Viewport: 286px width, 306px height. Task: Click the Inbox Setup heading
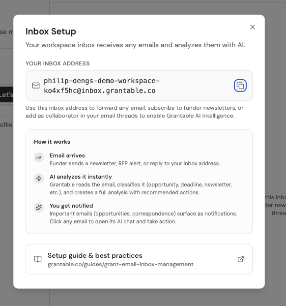pyautogui.click(x=51, y=31)
